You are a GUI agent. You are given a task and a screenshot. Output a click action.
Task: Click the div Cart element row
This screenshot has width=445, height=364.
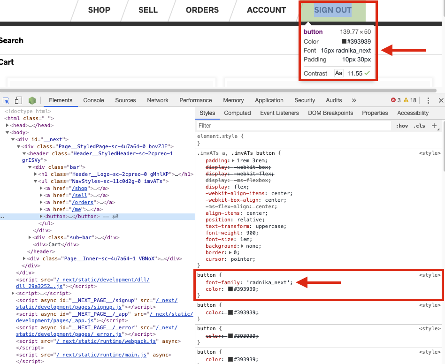[x=56, y=244]
